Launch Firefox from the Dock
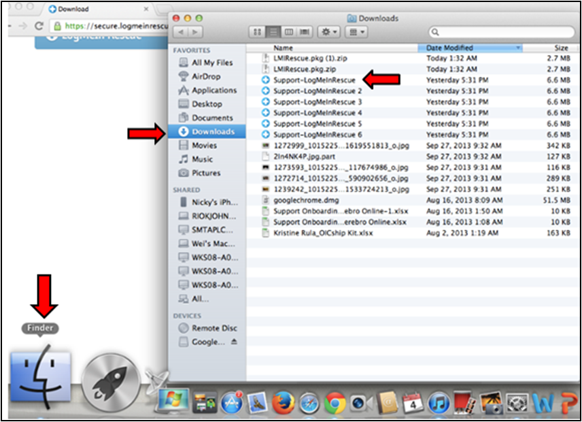The image size is (582, 422). (284, 403)
